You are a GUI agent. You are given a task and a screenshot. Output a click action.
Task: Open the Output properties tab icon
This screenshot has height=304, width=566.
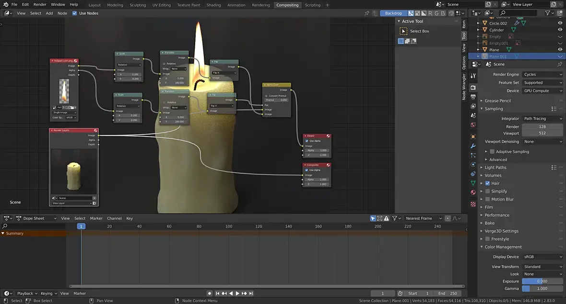[x=473, y=97]
